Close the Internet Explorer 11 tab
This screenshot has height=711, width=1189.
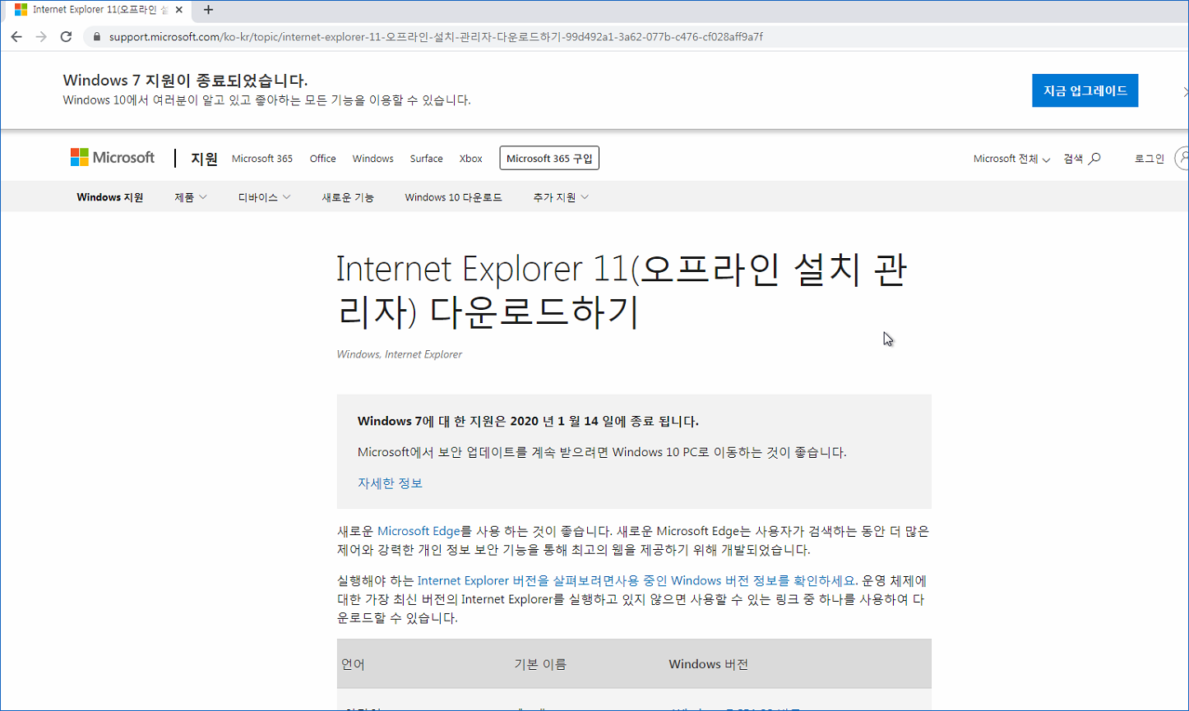coord(179,10)
